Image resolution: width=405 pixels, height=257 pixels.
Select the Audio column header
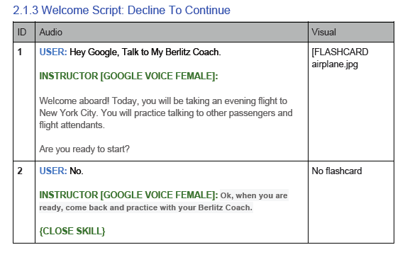point(50,33)
